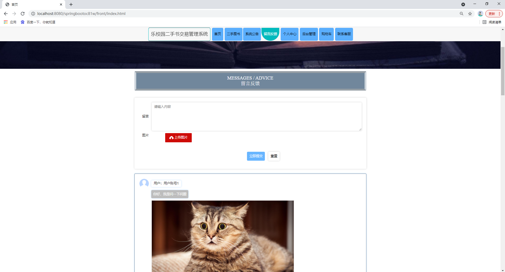Bookmark this page with the star icon
This screenshot has width=505, height=272.
(x=470, y=14)
